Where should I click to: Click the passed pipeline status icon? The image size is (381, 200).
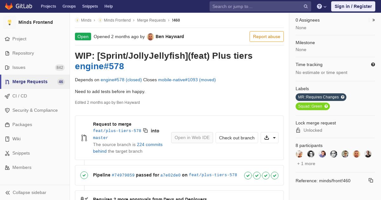(x=84, y=175)
